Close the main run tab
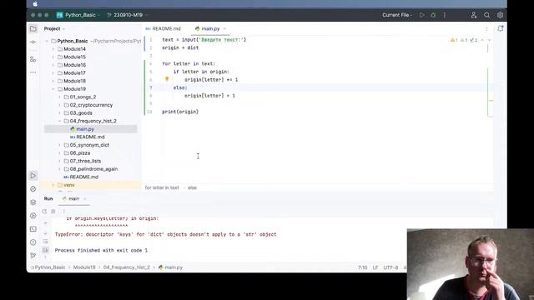This screenshot has width=534, height=300. (85, 198)
